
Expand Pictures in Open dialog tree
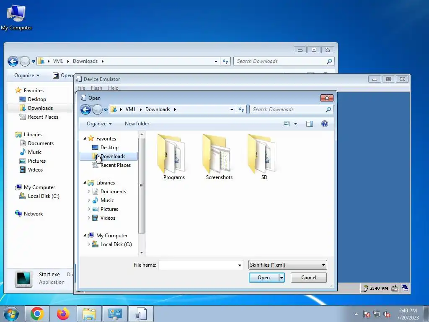click(89, 209)
